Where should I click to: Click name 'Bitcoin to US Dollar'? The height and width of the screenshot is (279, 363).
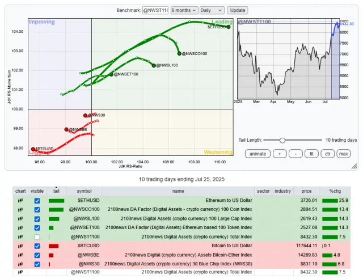(x=232, y=246)
